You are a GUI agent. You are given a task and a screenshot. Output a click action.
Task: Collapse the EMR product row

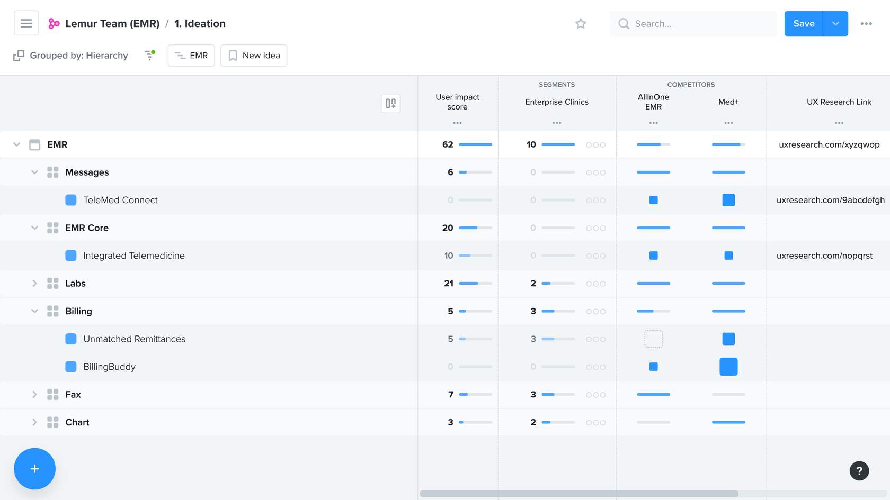coord(16,144)
